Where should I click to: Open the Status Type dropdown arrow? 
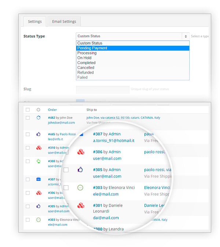pos(186,36)
